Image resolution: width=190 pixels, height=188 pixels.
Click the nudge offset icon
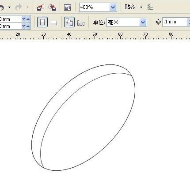(158, 22)
